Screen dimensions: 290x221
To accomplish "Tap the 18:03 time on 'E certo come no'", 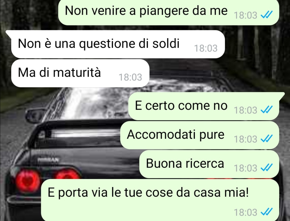I will pos(246,110).
